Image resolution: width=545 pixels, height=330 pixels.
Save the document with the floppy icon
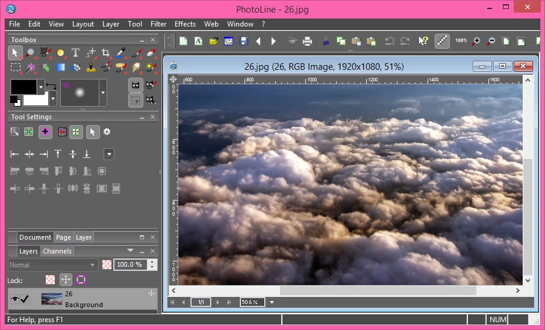click(x=244, y=41)
